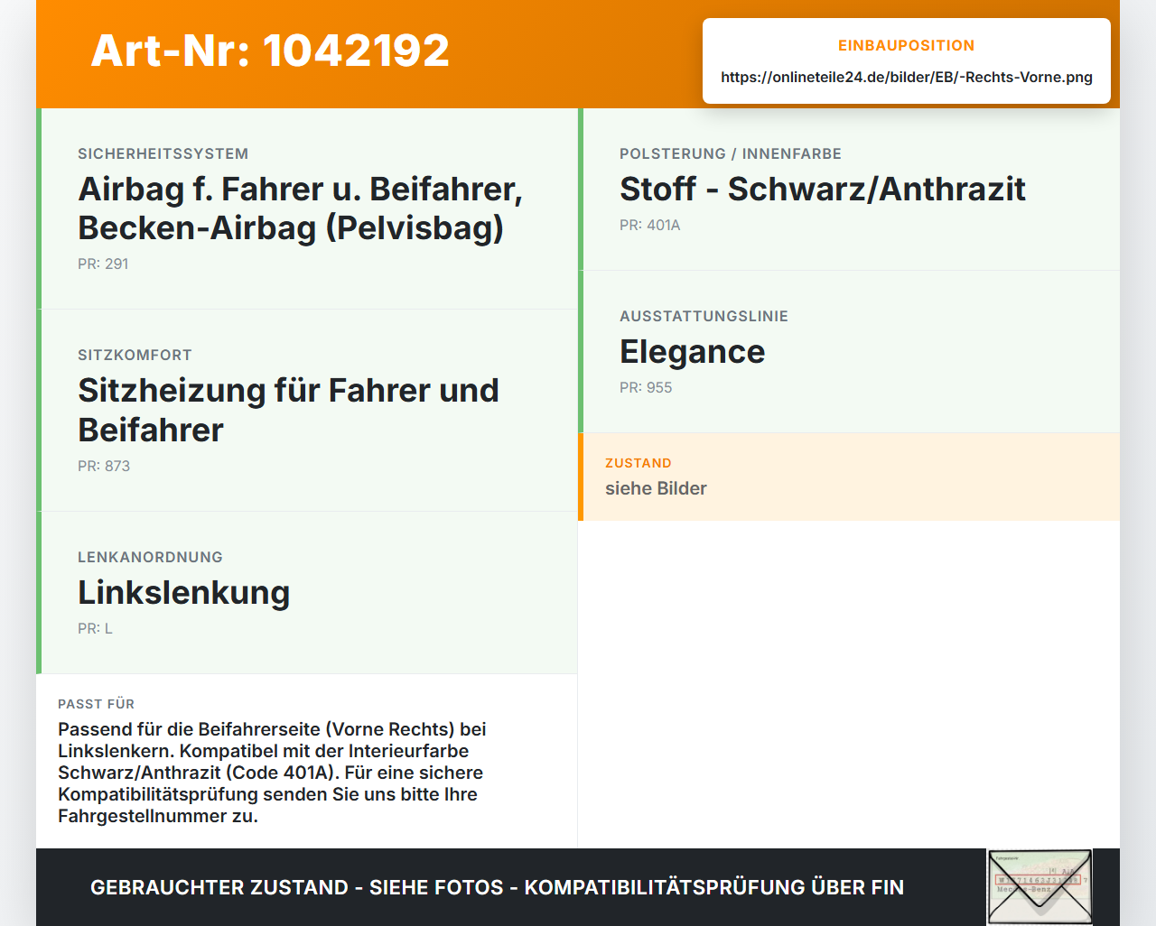This screenshot has height=926, width=1156.
Task: Select the Airbag f. Fahrer u. Beifahrer text
Action: 301,208
